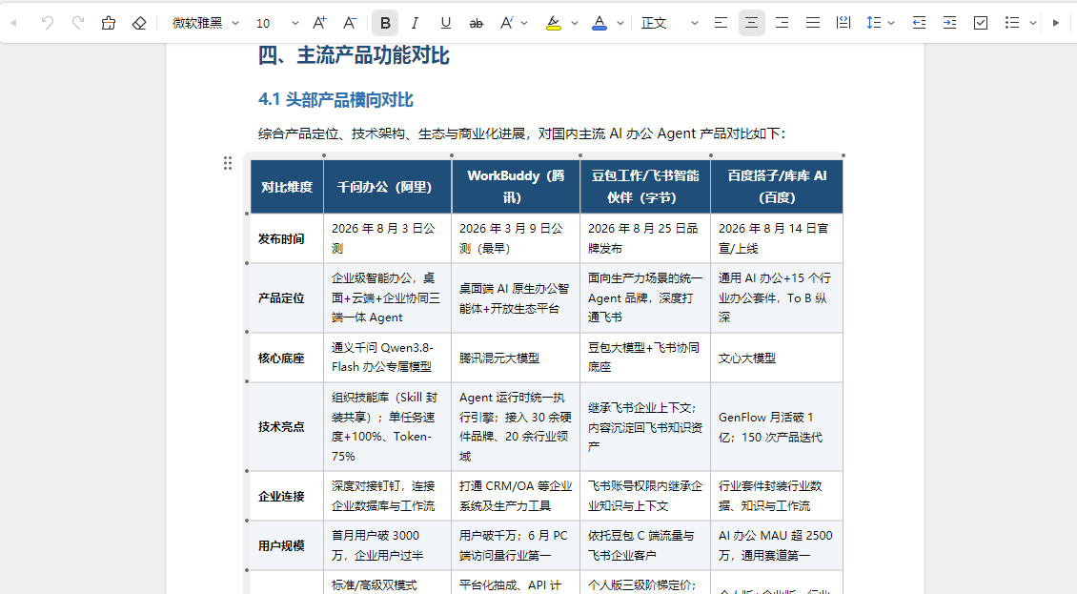The image size is (1077, 594).
Task: Align text right
Action: click(x=782, y=23)
